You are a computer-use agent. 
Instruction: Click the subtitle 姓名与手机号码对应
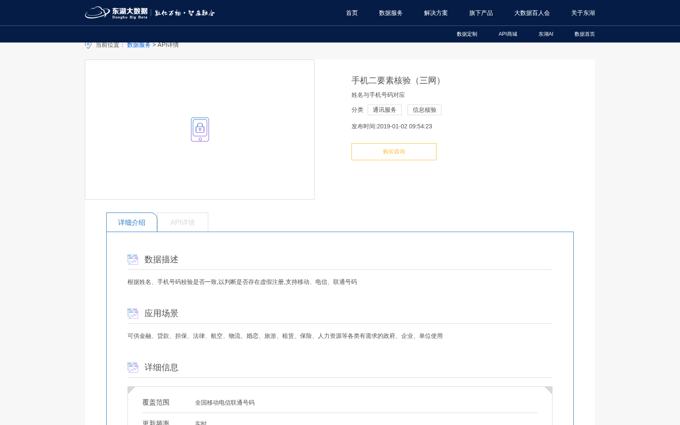point(378,95)
